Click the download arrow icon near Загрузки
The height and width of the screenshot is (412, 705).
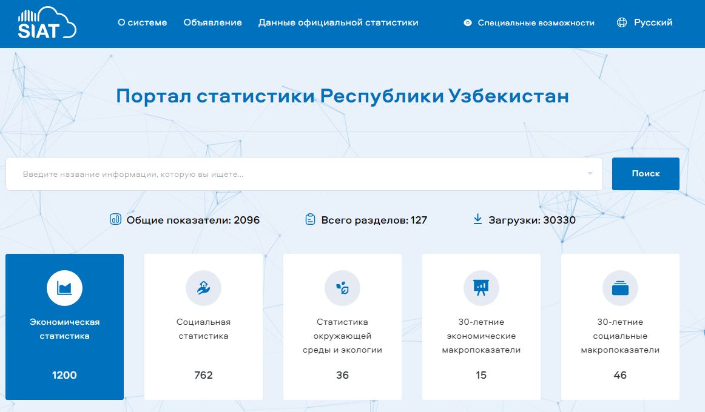[477, 219]
